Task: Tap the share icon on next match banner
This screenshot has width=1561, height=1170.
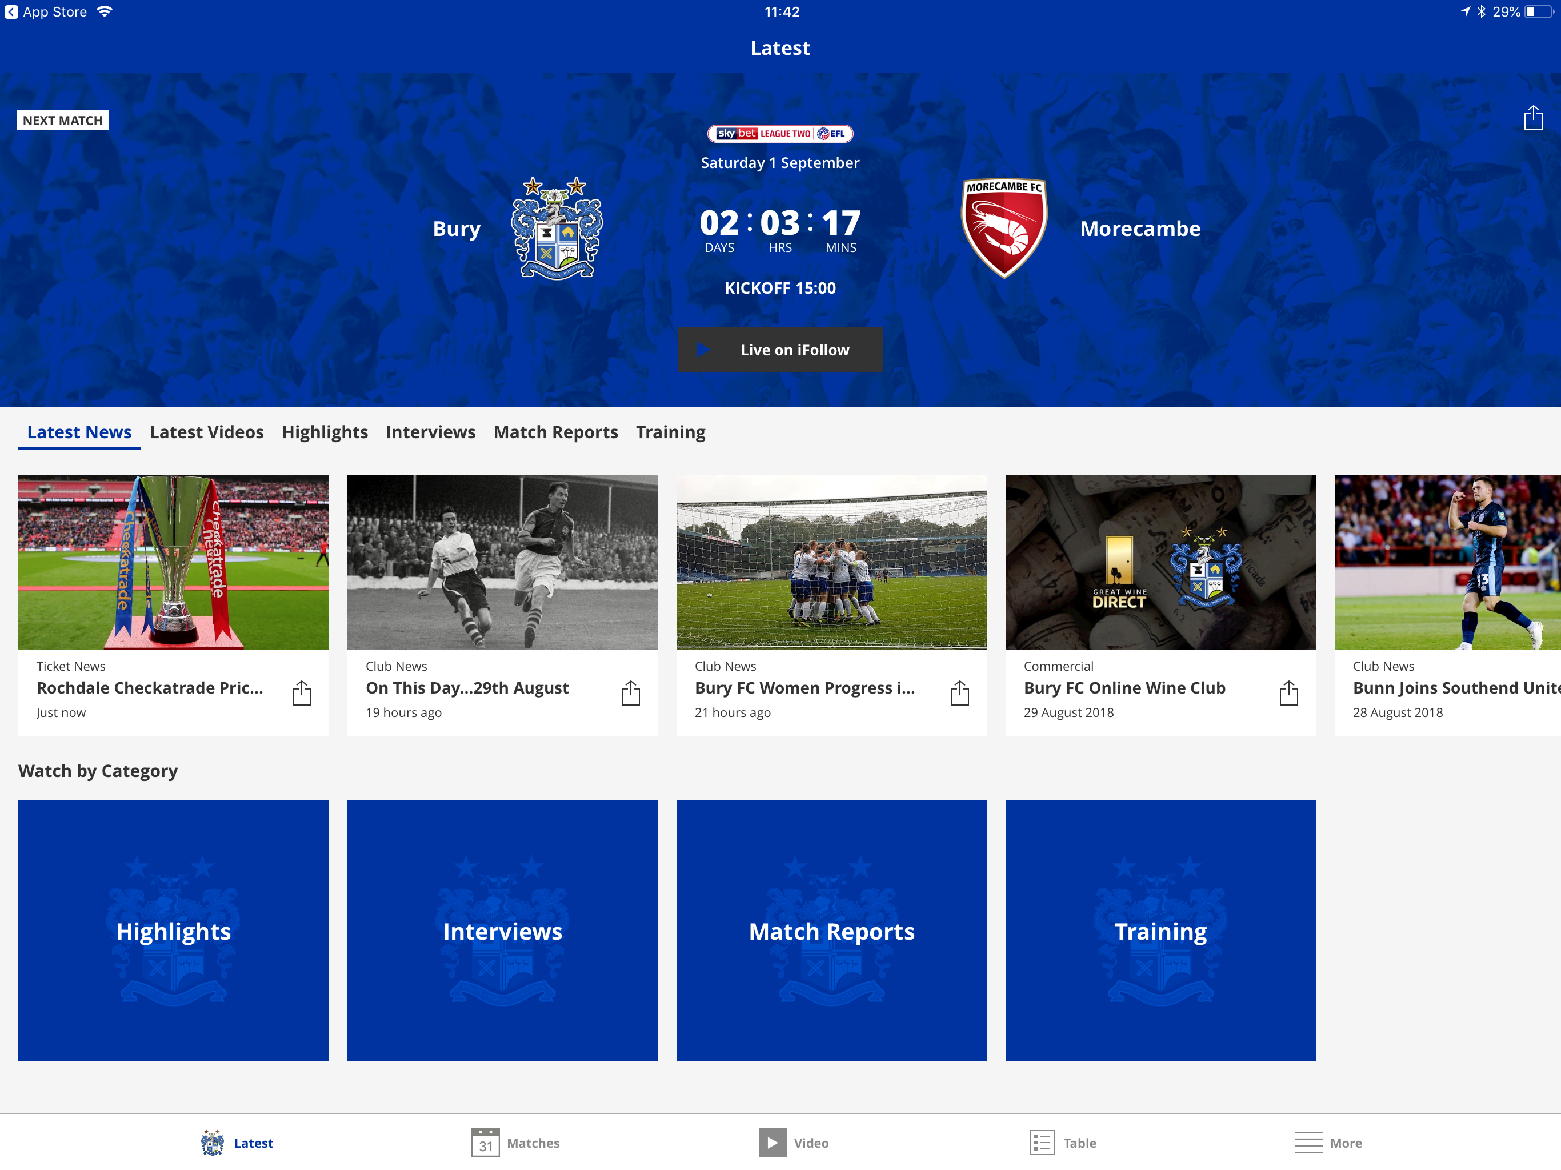Action: (x=1533, y=118)
